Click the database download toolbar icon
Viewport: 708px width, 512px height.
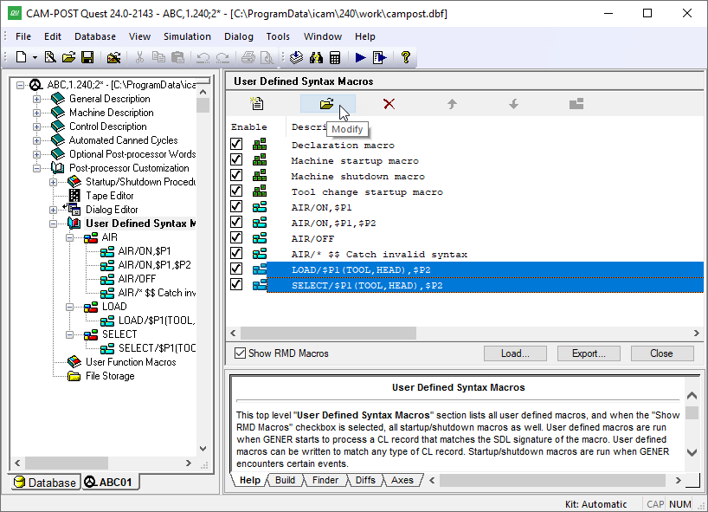point(296,57)
